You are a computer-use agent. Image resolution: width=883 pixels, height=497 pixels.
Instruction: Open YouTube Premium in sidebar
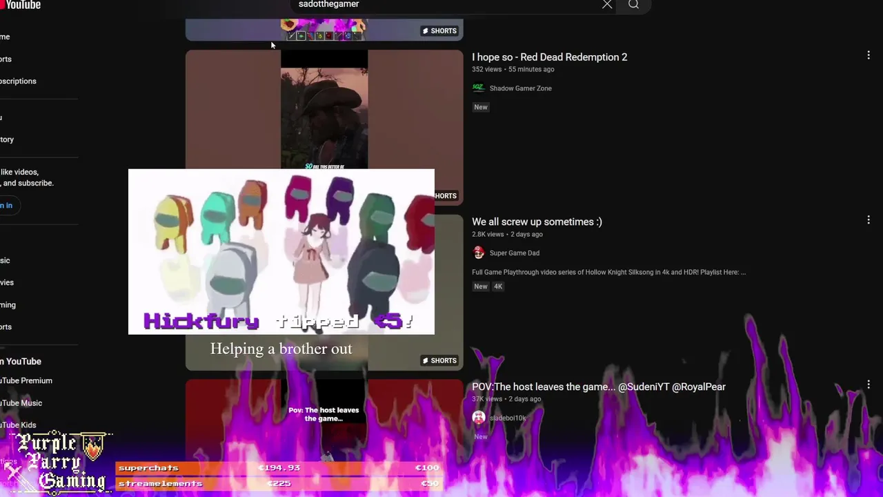click(26, 380)
